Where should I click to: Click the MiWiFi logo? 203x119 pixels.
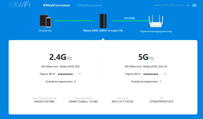click(20, 5)
